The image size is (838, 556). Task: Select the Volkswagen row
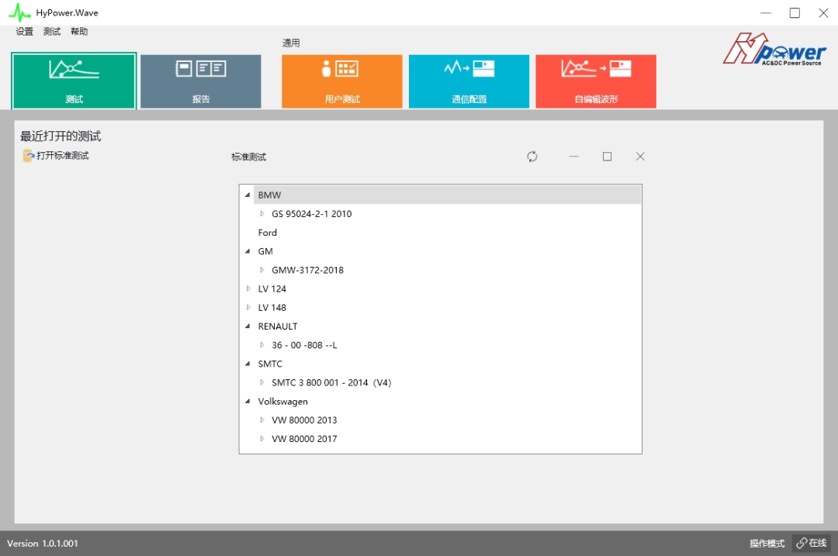282,401
